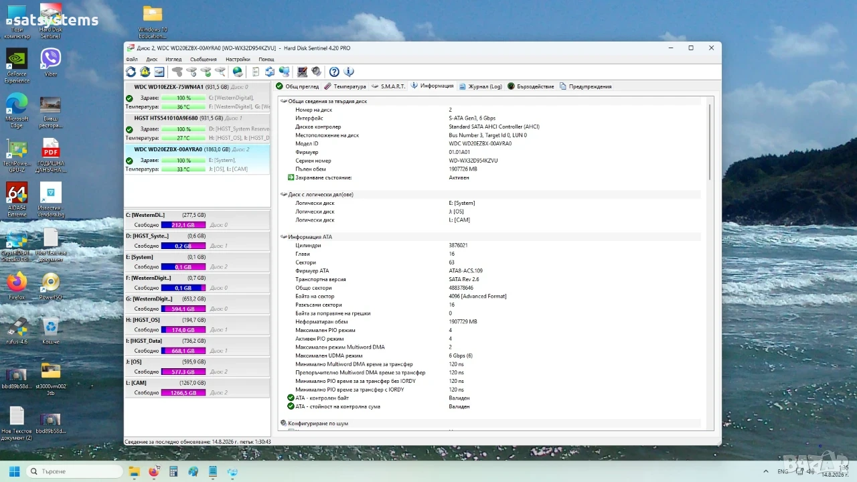Click the serial number value WD-WX32D954KZVU
This screenshot has height=482, width=857.
point(473,161)
